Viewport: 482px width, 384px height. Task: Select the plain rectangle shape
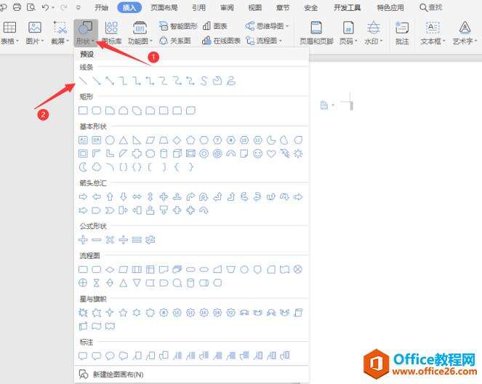click(83, 111)
